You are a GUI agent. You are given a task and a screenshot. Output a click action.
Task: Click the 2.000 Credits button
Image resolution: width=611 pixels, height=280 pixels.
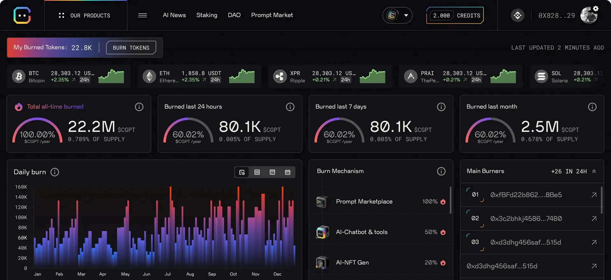coord(455,15)
